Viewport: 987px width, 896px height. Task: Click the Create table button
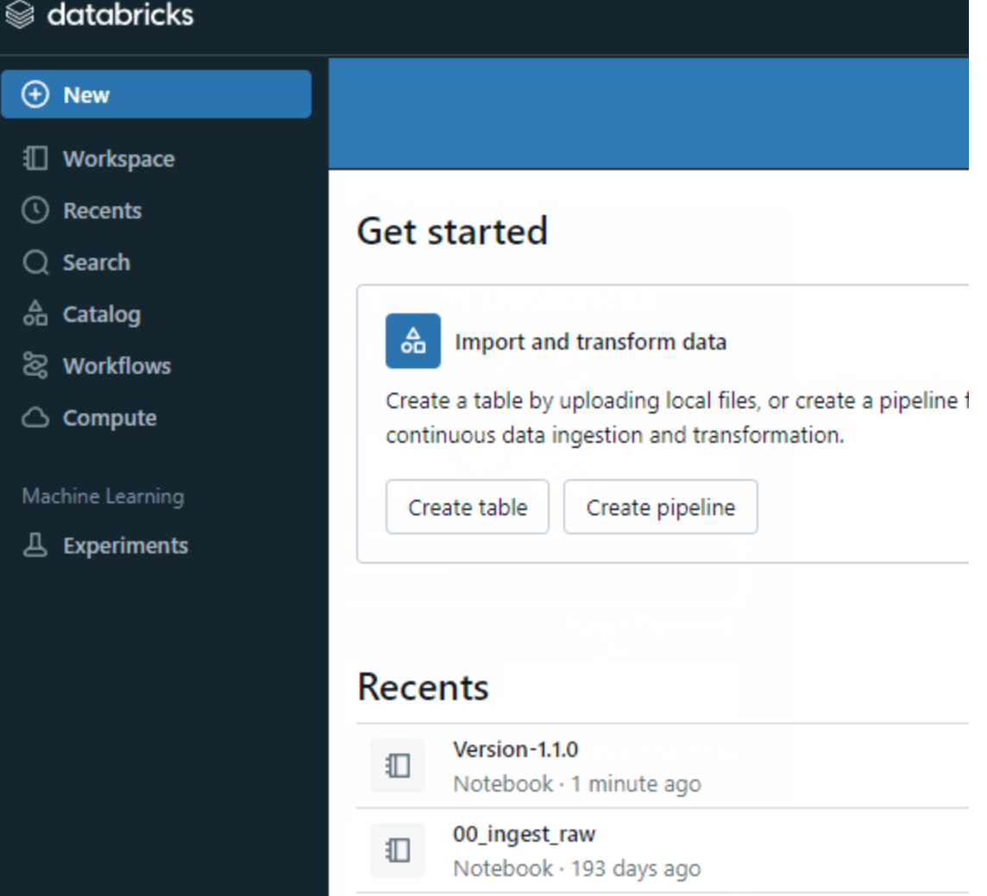468,507
